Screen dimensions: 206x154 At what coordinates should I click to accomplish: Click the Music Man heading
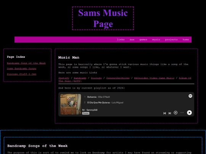pos(69,57)
